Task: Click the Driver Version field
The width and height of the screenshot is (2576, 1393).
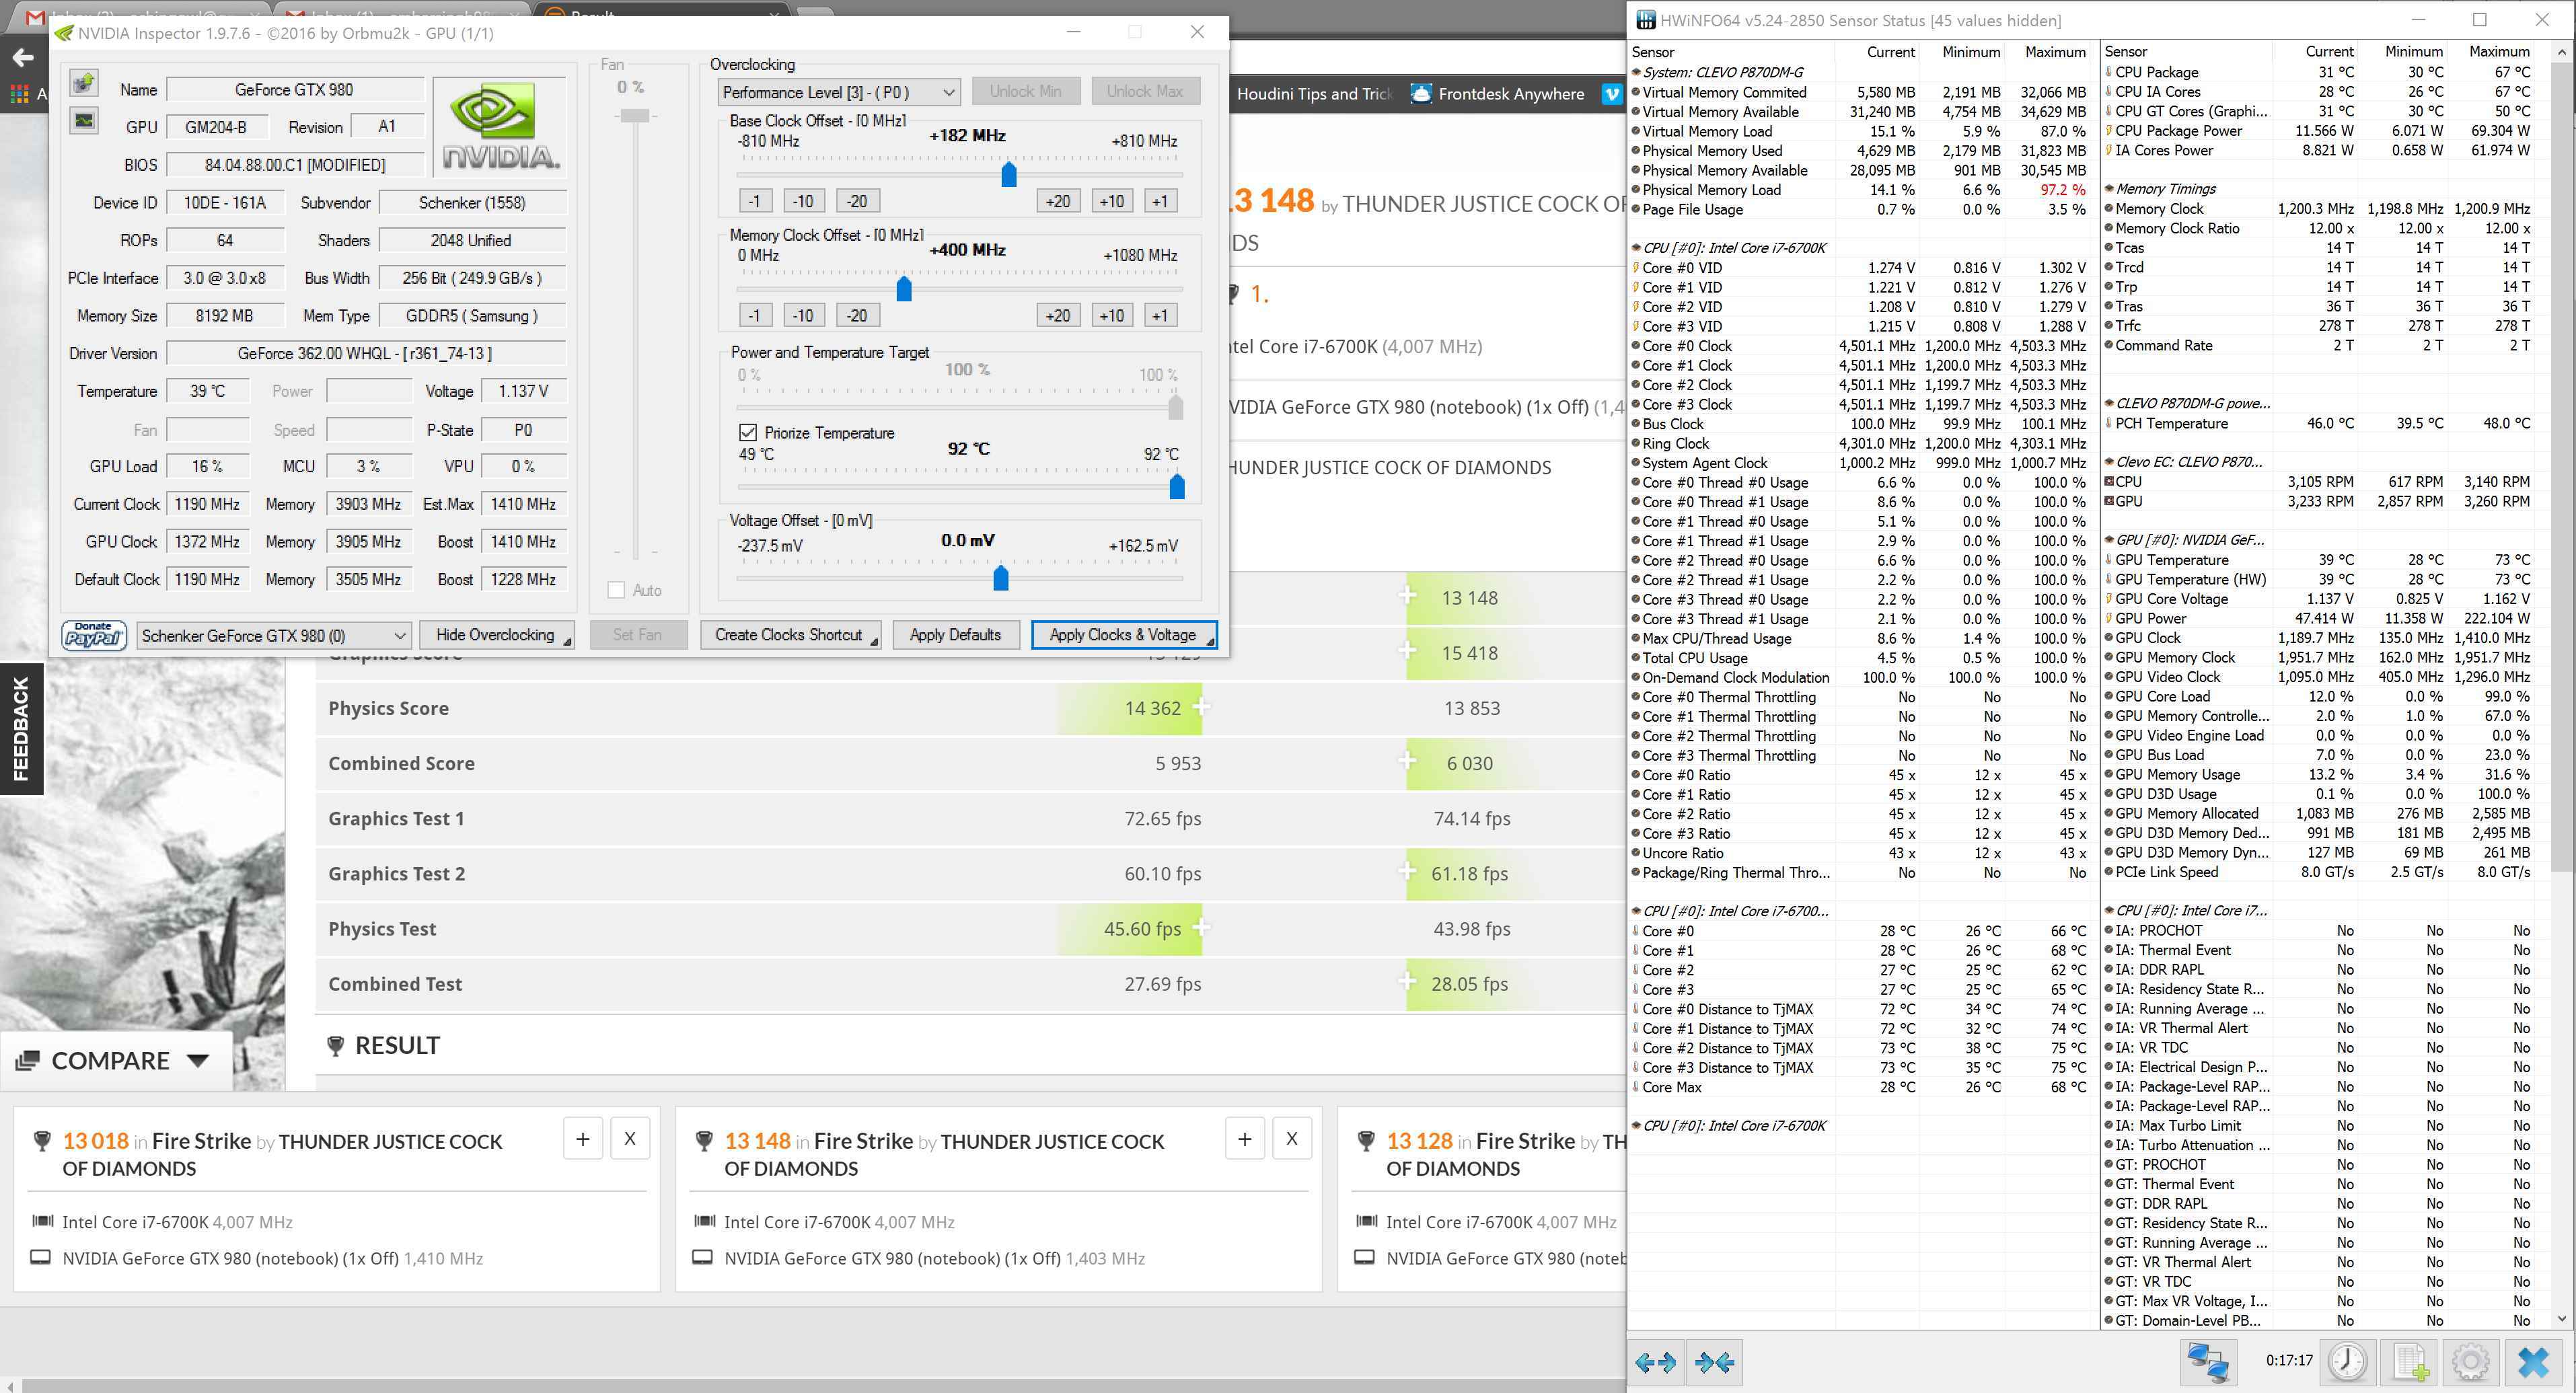Action: coord(366,354)
